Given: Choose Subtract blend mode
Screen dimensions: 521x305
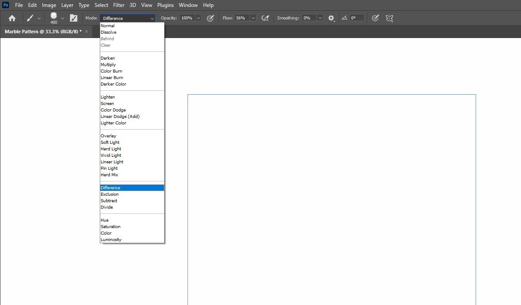Looking at the screenshot, I should 132,201.
